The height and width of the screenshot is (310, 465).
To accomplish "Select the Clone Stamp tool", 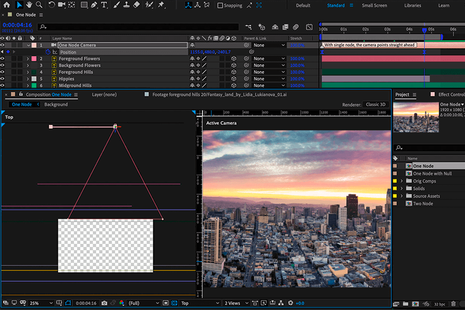I will [x=126, y=5].
